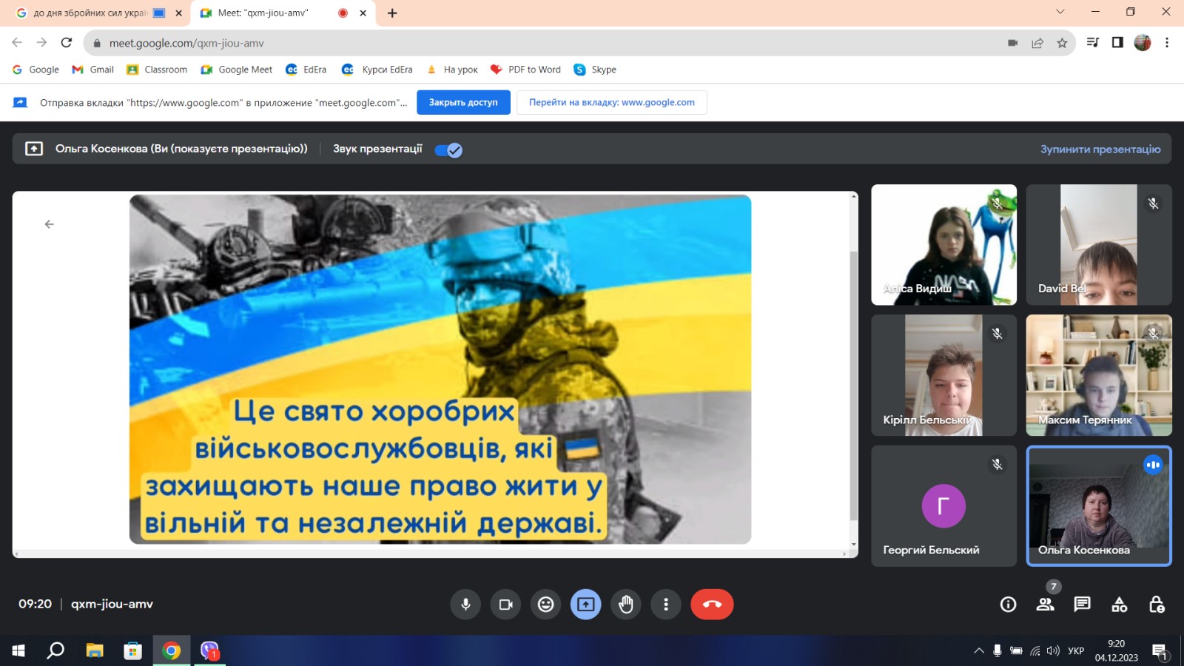Click the present screen button
Screen dimensions: 1184x666
[x=585, y=605]
